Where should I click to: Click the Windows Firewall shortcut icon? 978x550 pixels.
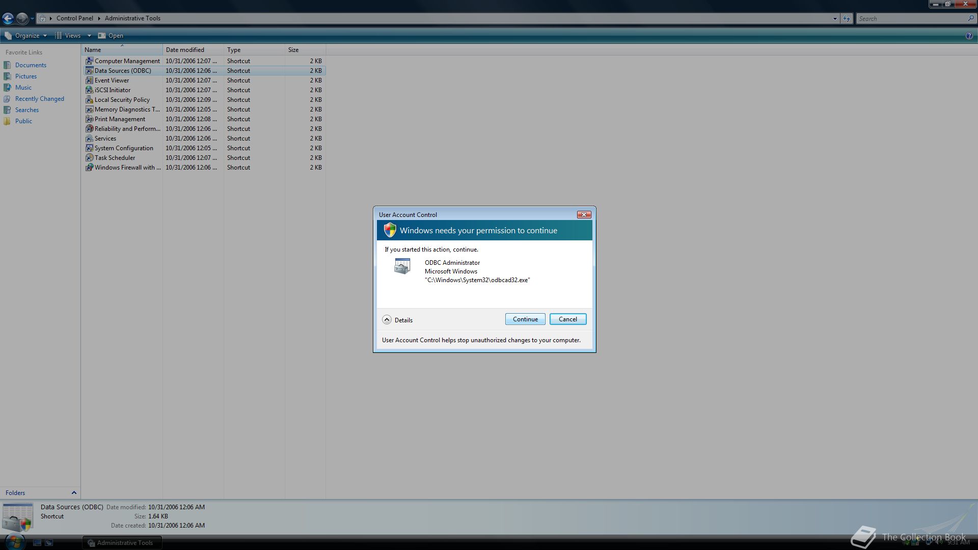pyautogui.click(x=89, y=168)
